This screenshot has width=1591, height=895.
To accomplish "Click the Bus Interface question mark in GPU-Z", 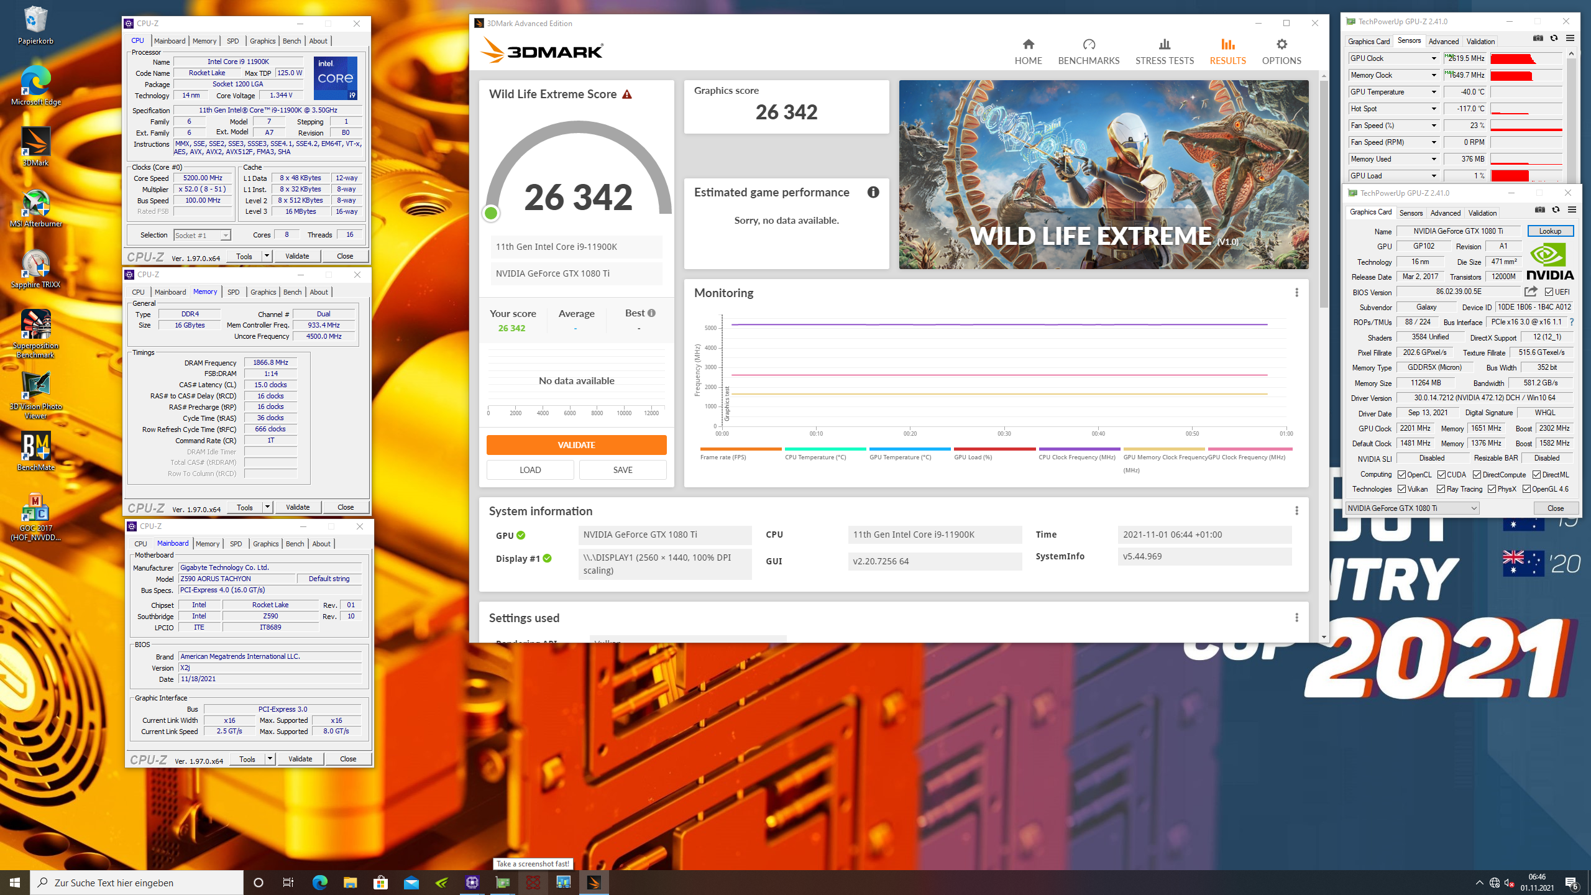I will tap(1572, 322).
